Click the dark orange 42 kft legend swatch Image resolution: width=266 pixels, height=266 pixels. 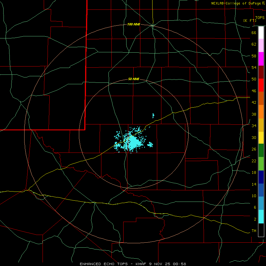261,98
